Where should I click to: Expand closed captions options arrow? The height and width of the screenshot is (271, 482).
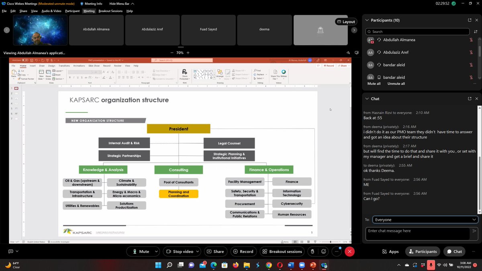tap(17, 251)
